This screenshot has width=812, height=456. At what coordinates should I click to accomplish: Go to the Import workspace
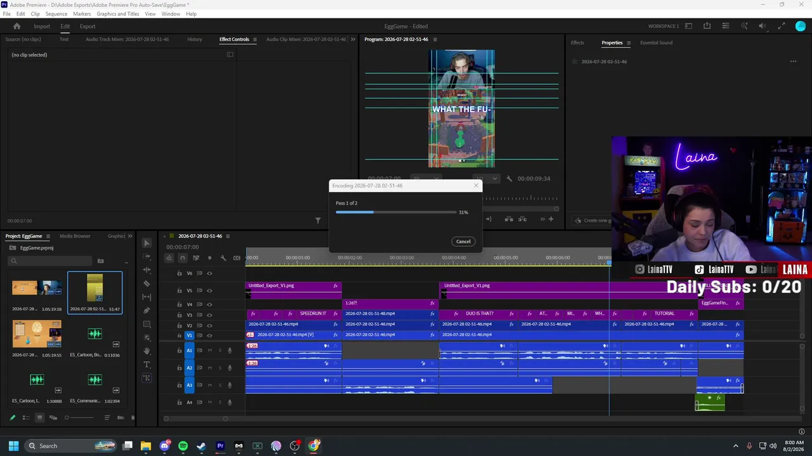point(42,27)
